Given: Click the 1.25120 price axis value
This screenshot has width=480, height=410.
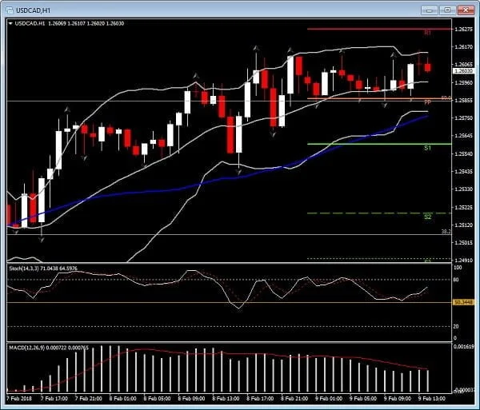Looking at the screenshot, I should point(464,225).
